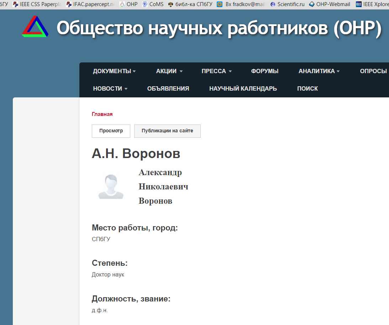The image size is (389, 325).
Task: Click the СПбГУ workplace value
Action: pyautogui.click(x=101, y=239)
